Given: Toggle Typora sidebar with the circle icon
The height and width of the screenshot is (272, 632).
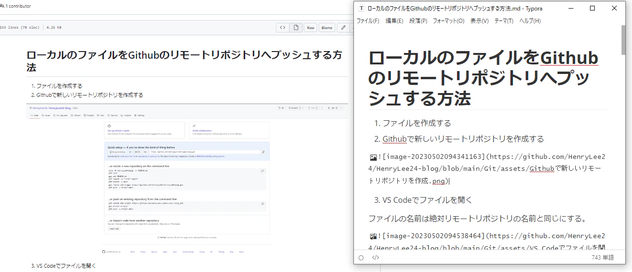Looking at the screenshot, I should point(361,258).
